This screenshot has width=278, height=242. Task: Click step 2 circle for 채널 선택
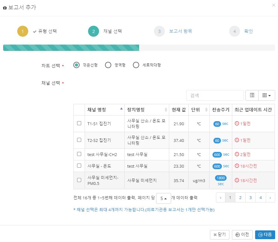(x=93, y=31)
